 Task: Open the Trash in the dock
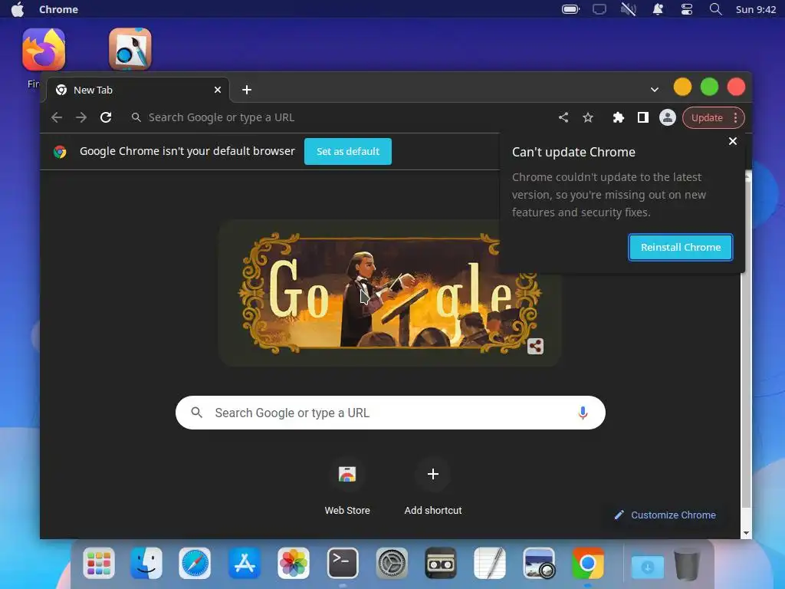[x=687, y=564]
